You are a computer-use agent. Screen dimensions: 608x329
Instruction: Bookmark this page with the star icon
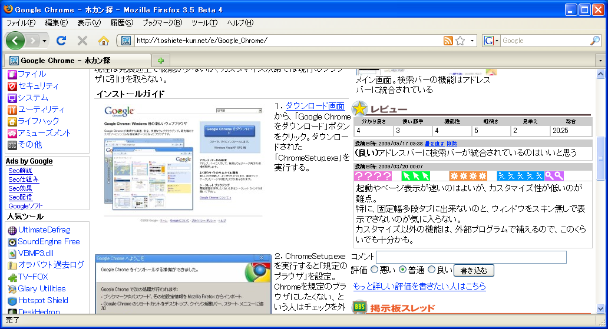pyautogui.click(x=460, y=40)
